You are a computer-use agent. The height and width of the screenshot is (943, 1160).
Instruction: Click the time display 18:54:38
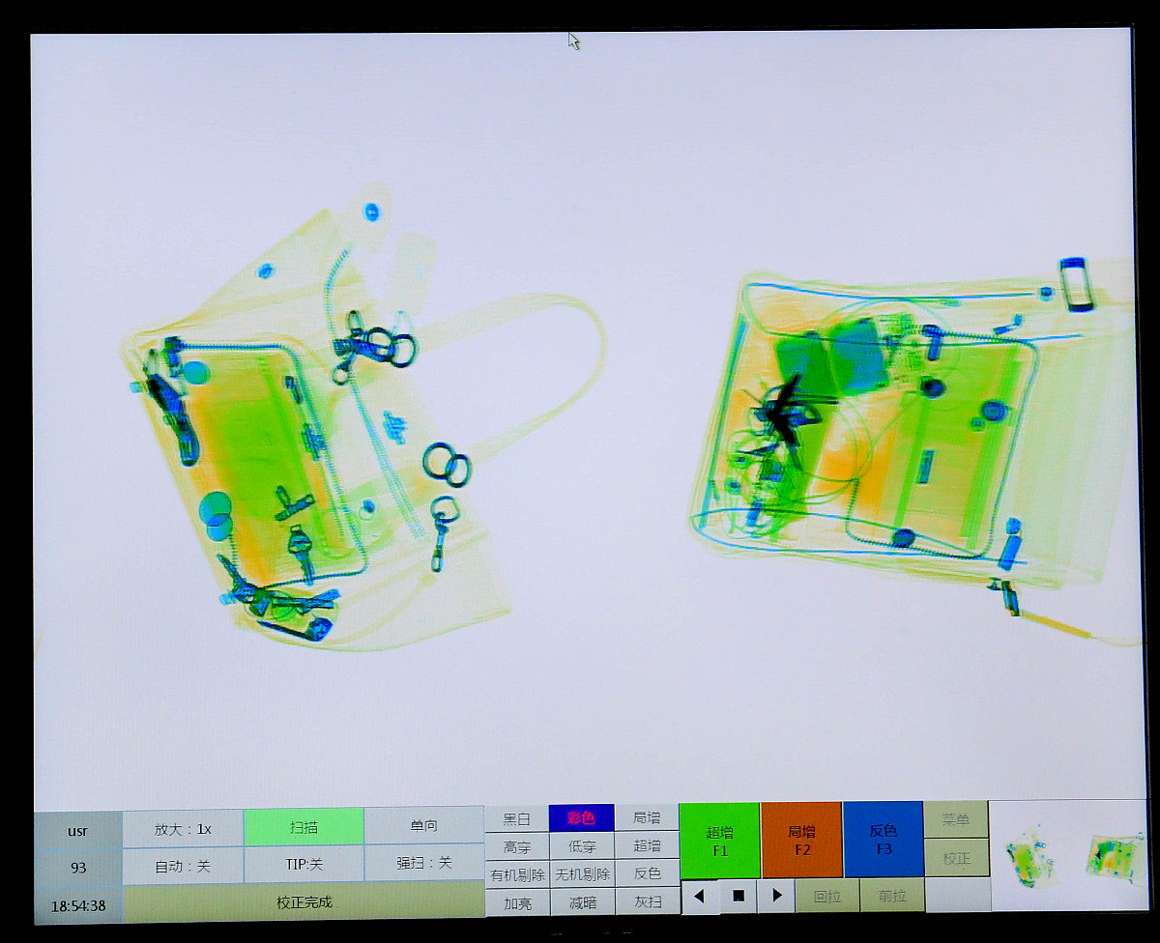coord(78,906)
